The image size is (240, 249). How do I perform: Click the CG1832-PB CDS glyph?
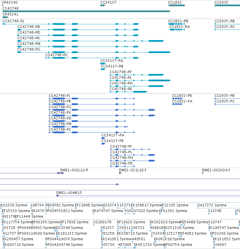177,99
